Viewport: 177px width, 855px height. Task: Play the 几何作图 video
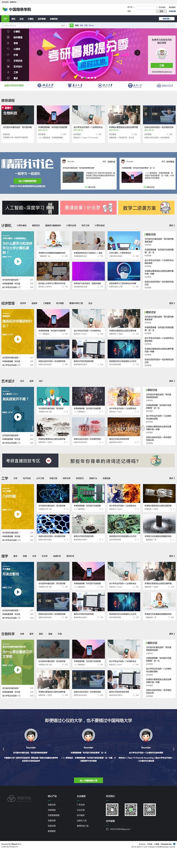(x=18, y=514)
